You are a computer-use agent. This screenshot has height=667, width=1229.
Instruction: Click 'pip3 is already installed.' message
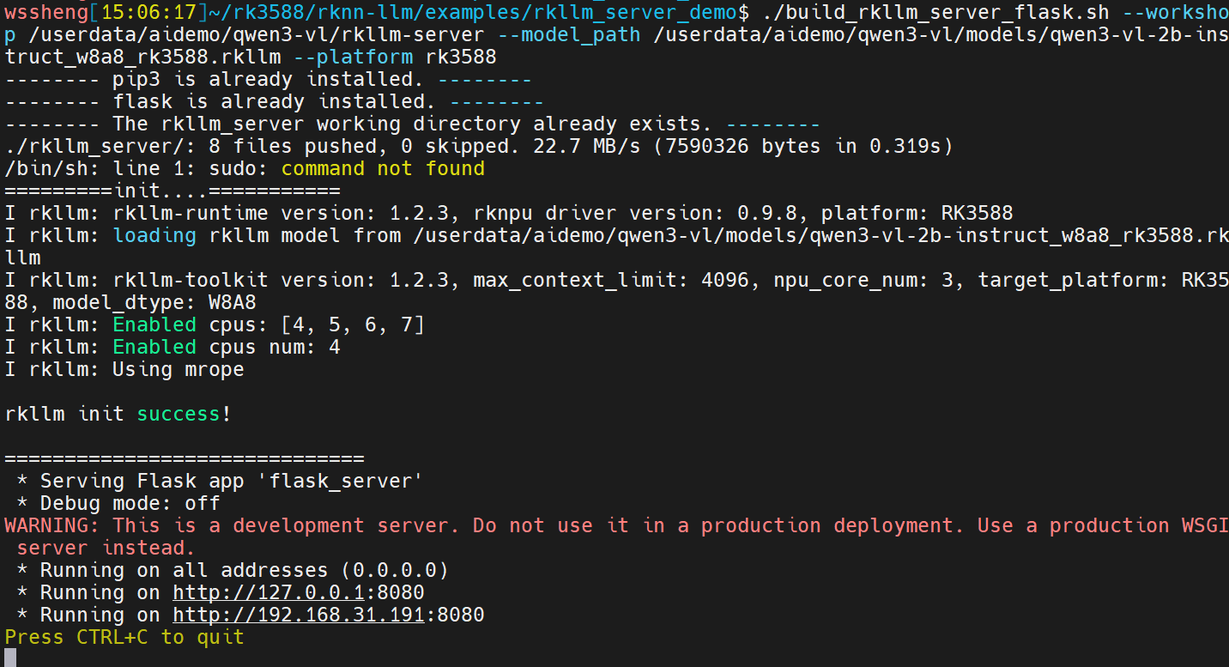coord(269,79)
